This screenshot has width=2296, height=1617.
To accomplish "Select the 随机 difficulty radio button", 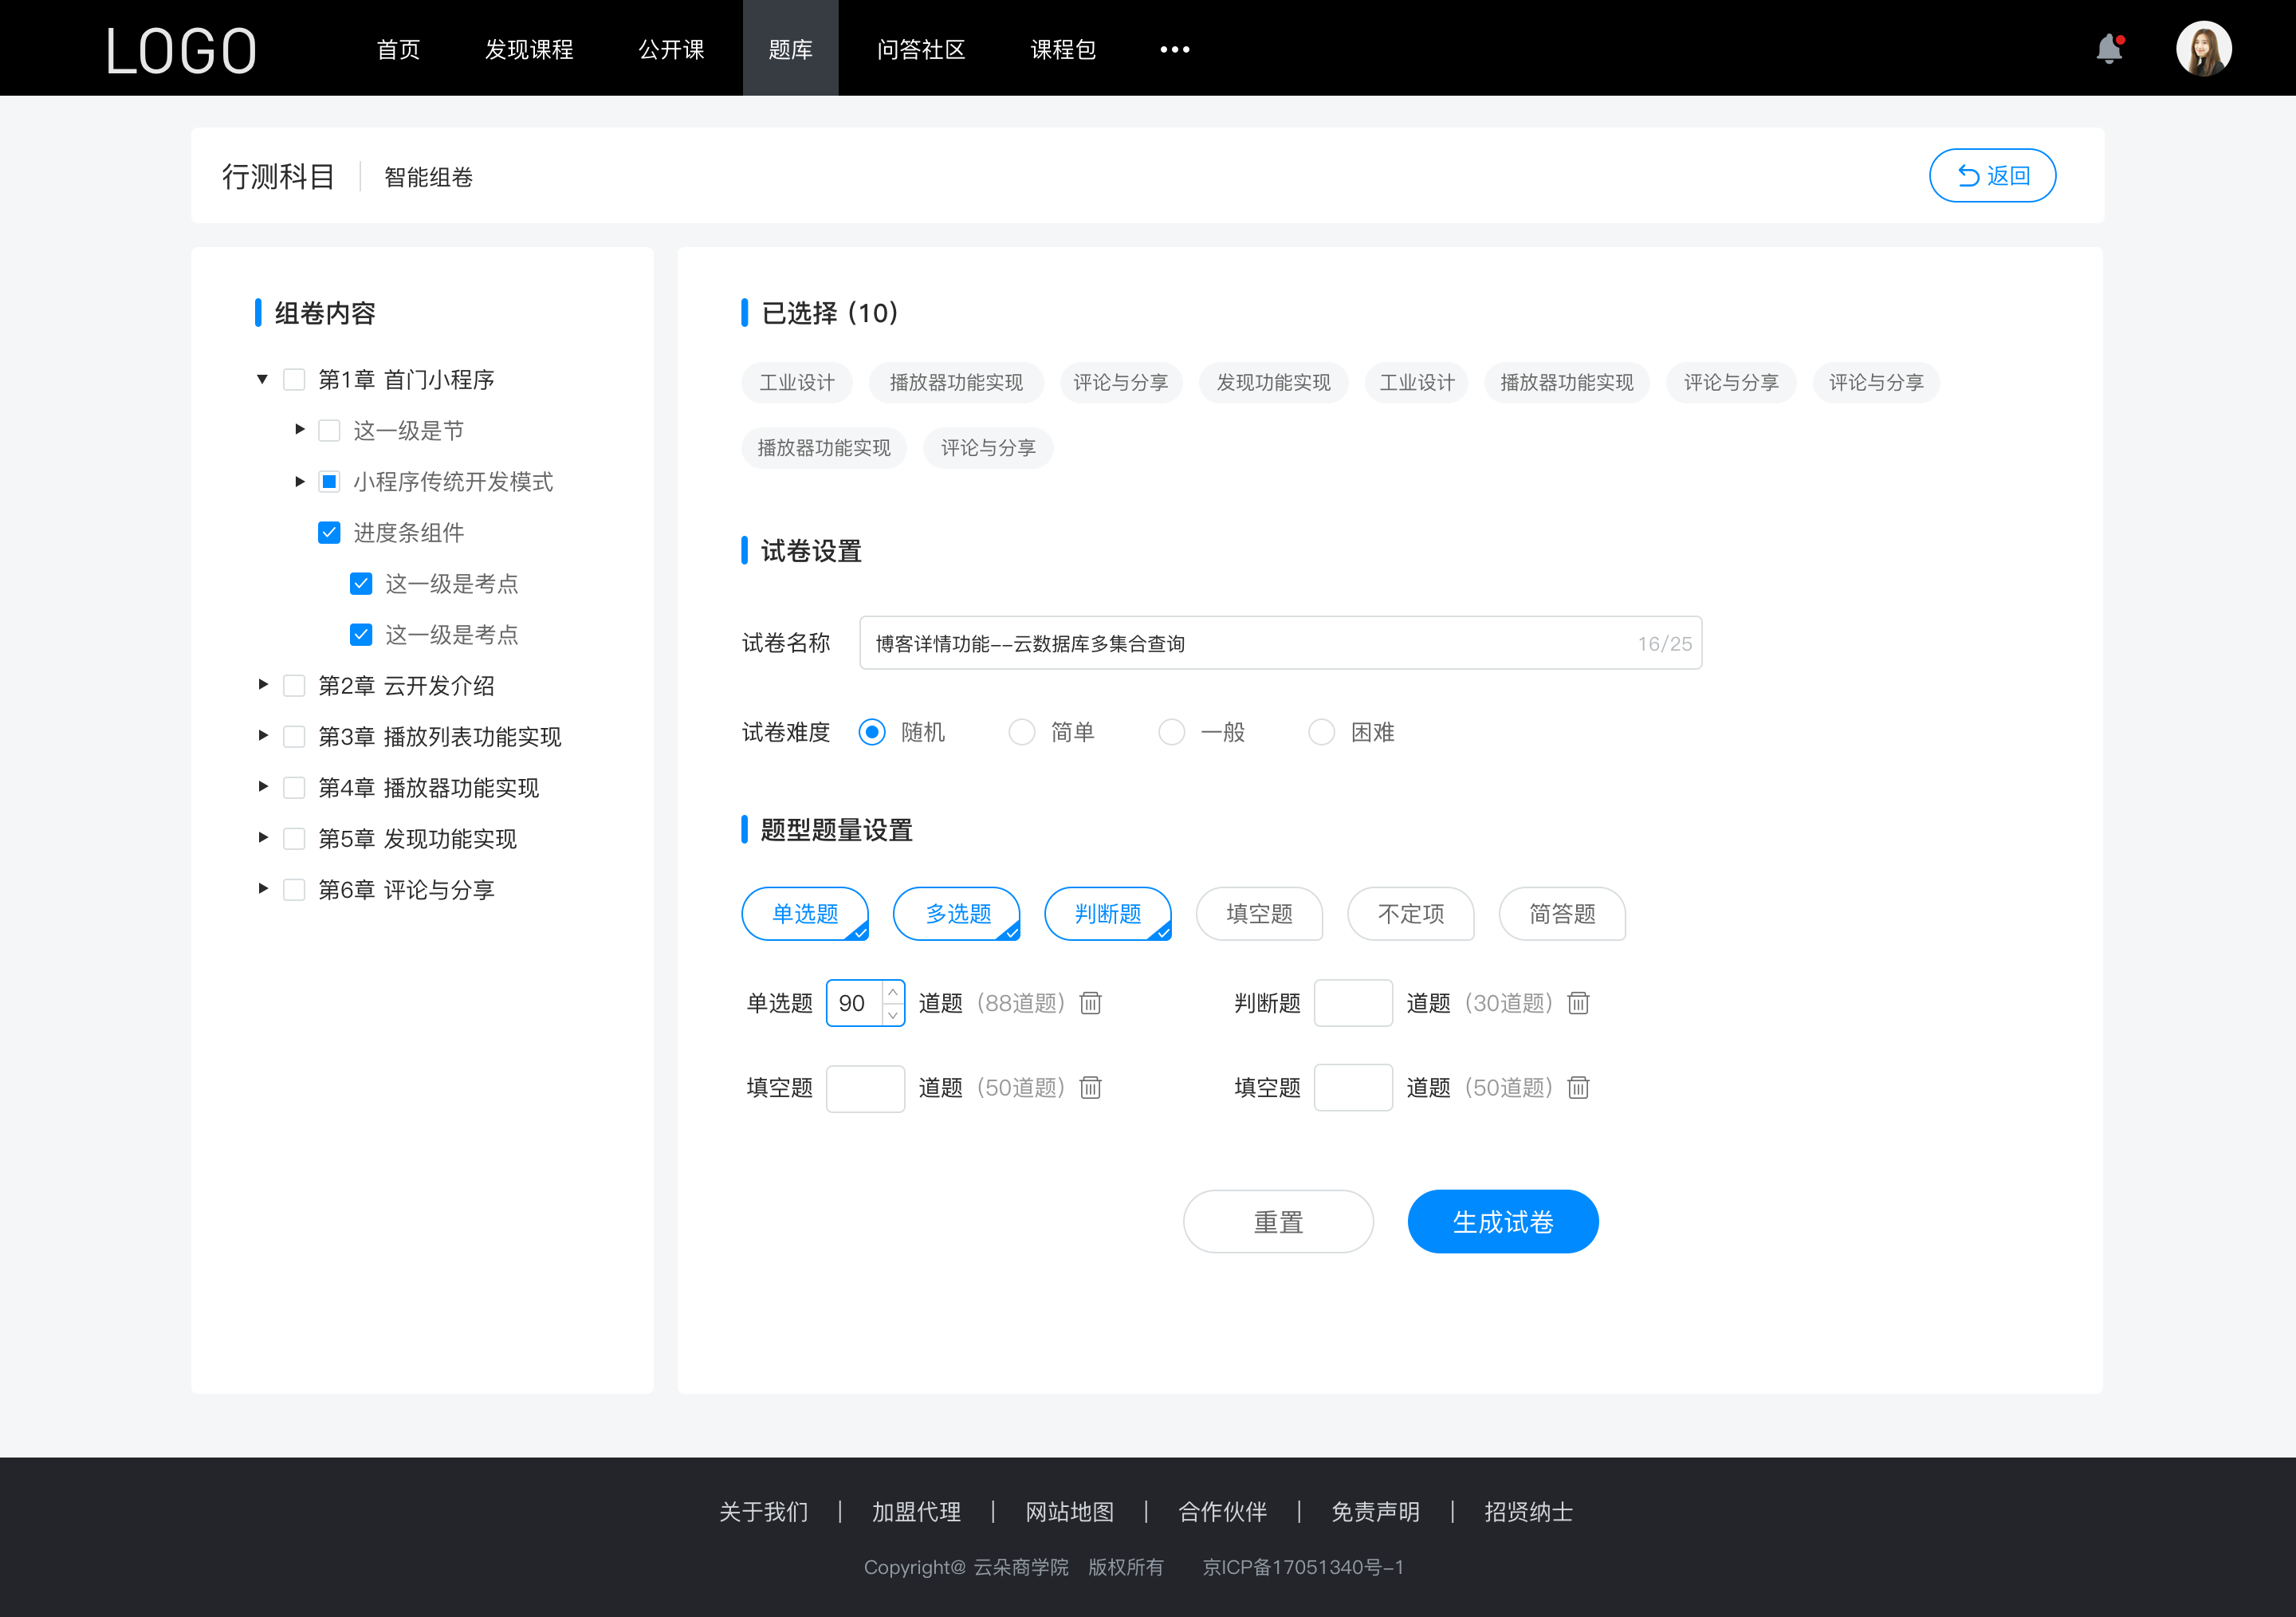I will [871, 731].
